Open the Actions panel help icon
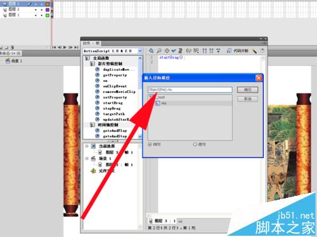317x237 pixels. tap(262, 51)
